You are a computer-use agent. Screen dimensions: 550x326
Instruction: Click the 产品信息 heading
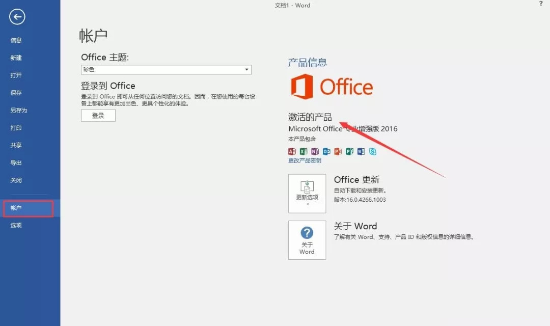coord(308,63)
